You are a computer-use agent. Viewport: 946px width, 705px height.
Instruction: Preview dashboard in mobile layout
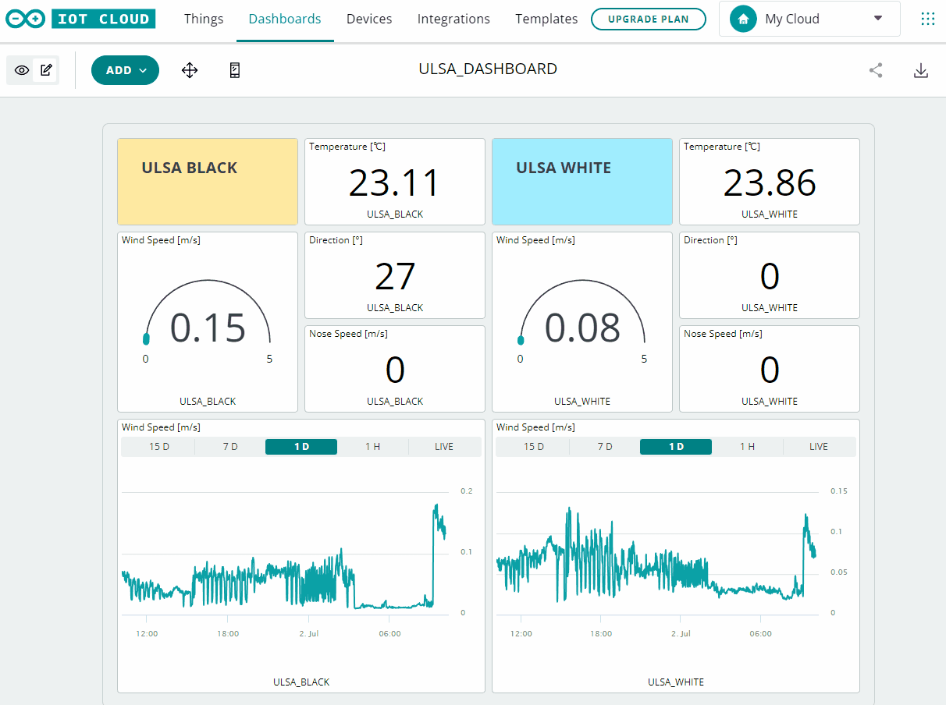[x=234, y=70]
